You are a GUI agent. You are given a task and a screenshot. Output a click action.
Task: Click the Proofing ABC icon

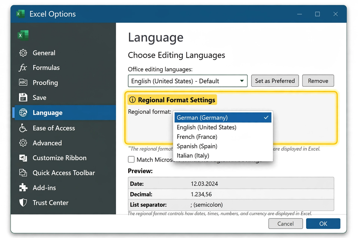[23, 82]
